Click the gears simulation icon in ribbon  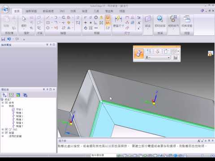pyautogui.click(x=173, y=19)
